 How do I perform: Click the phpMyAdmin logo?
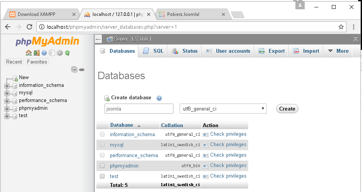(x=47, y=42)
